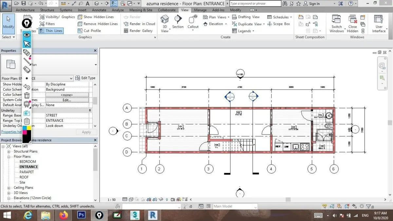393x221 pixels.
Task: Open Photoshop from the taskbar
Action: coord(81,215)
